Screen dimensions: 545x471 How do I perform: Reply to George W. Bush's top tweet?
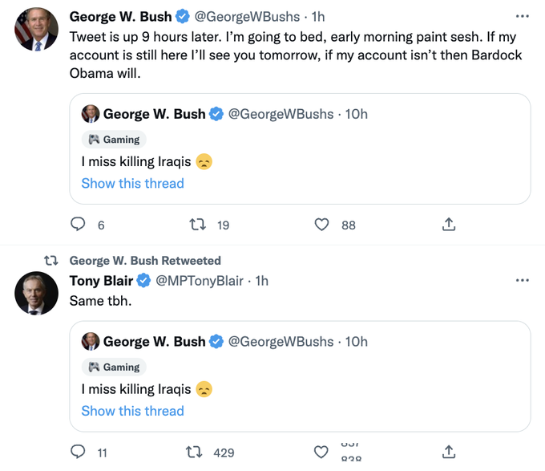79,225
